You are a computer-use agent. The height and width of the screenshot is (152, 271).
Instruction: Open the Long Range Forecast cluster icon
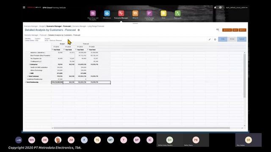tap(149, 14)
